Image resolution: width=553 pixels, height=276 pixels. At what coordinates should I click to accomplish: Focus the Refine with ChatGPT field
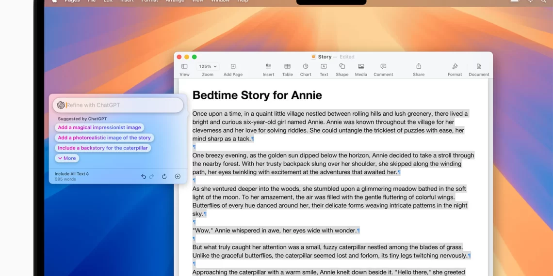pos(121,105)
